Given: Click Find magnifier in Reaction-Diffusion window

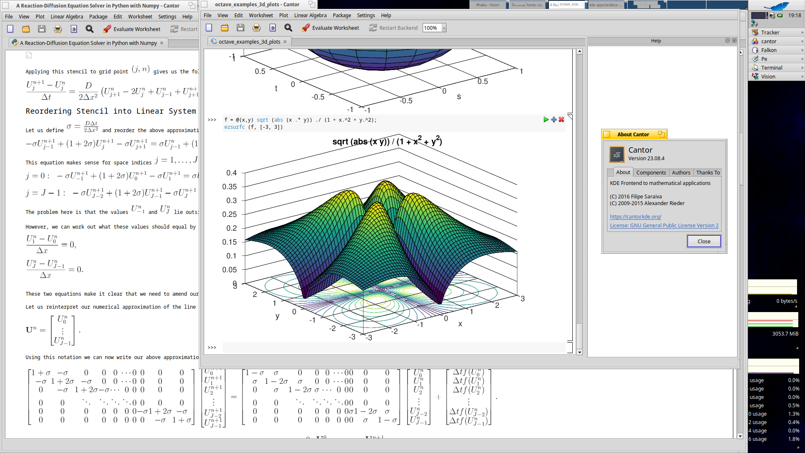Looking at the screenshot, I should tap(89, 29).
